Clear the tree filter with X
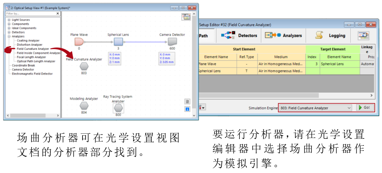This screenshot has height=173, width=382. (x=58, y=14)
